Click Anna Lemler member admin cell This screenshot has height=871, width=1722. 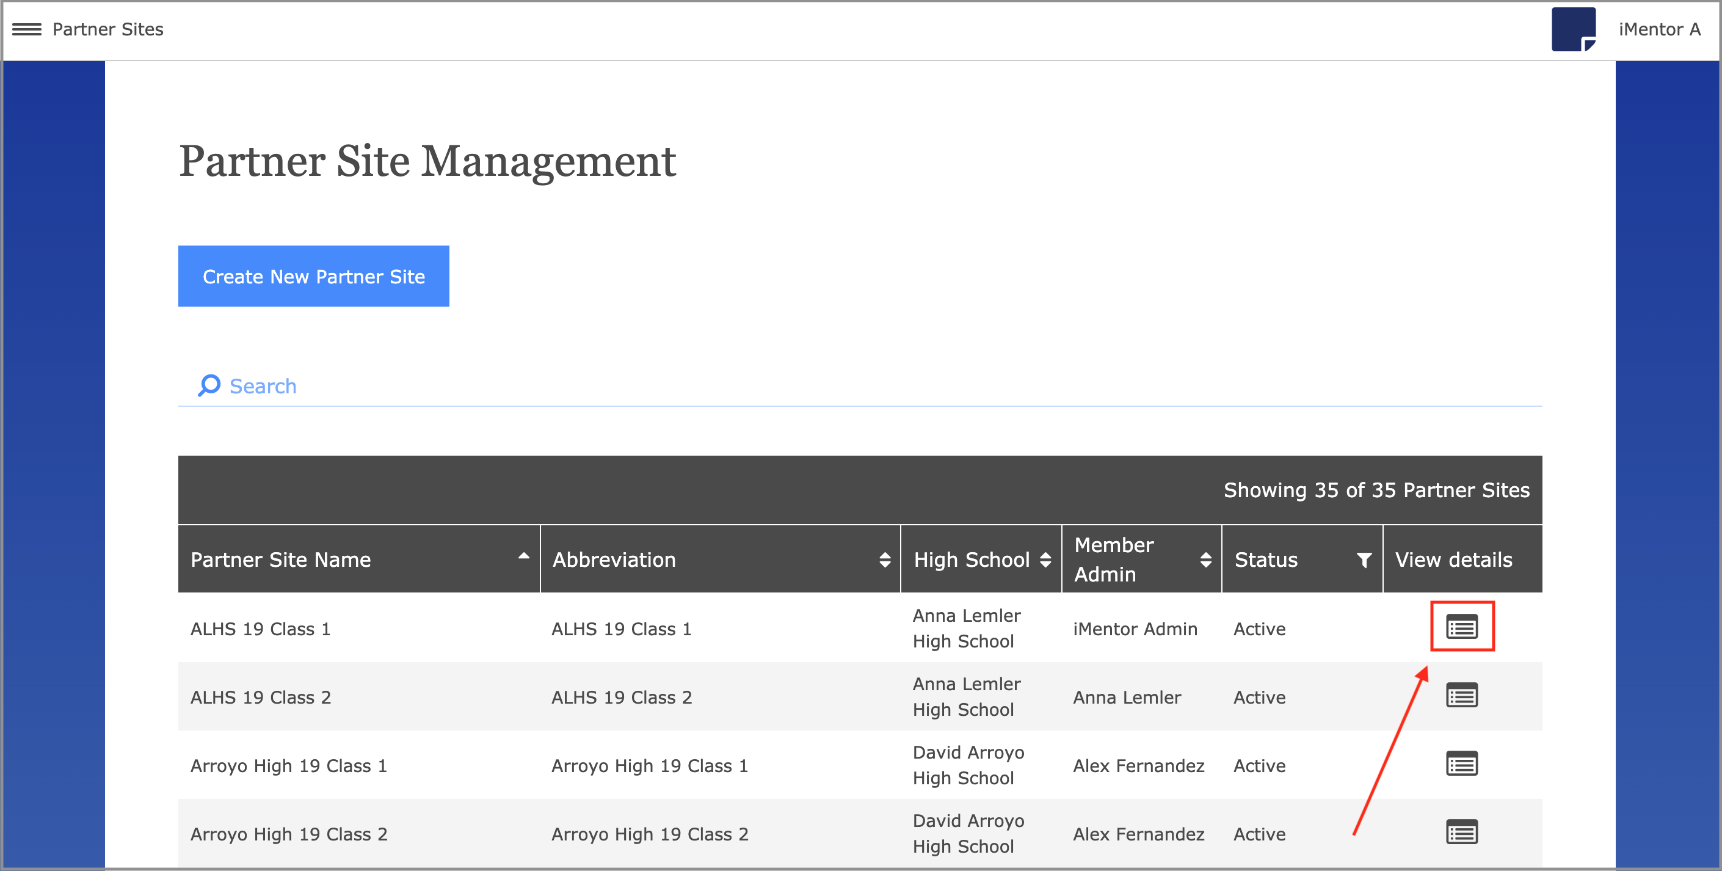click(x=1127, y=697)
